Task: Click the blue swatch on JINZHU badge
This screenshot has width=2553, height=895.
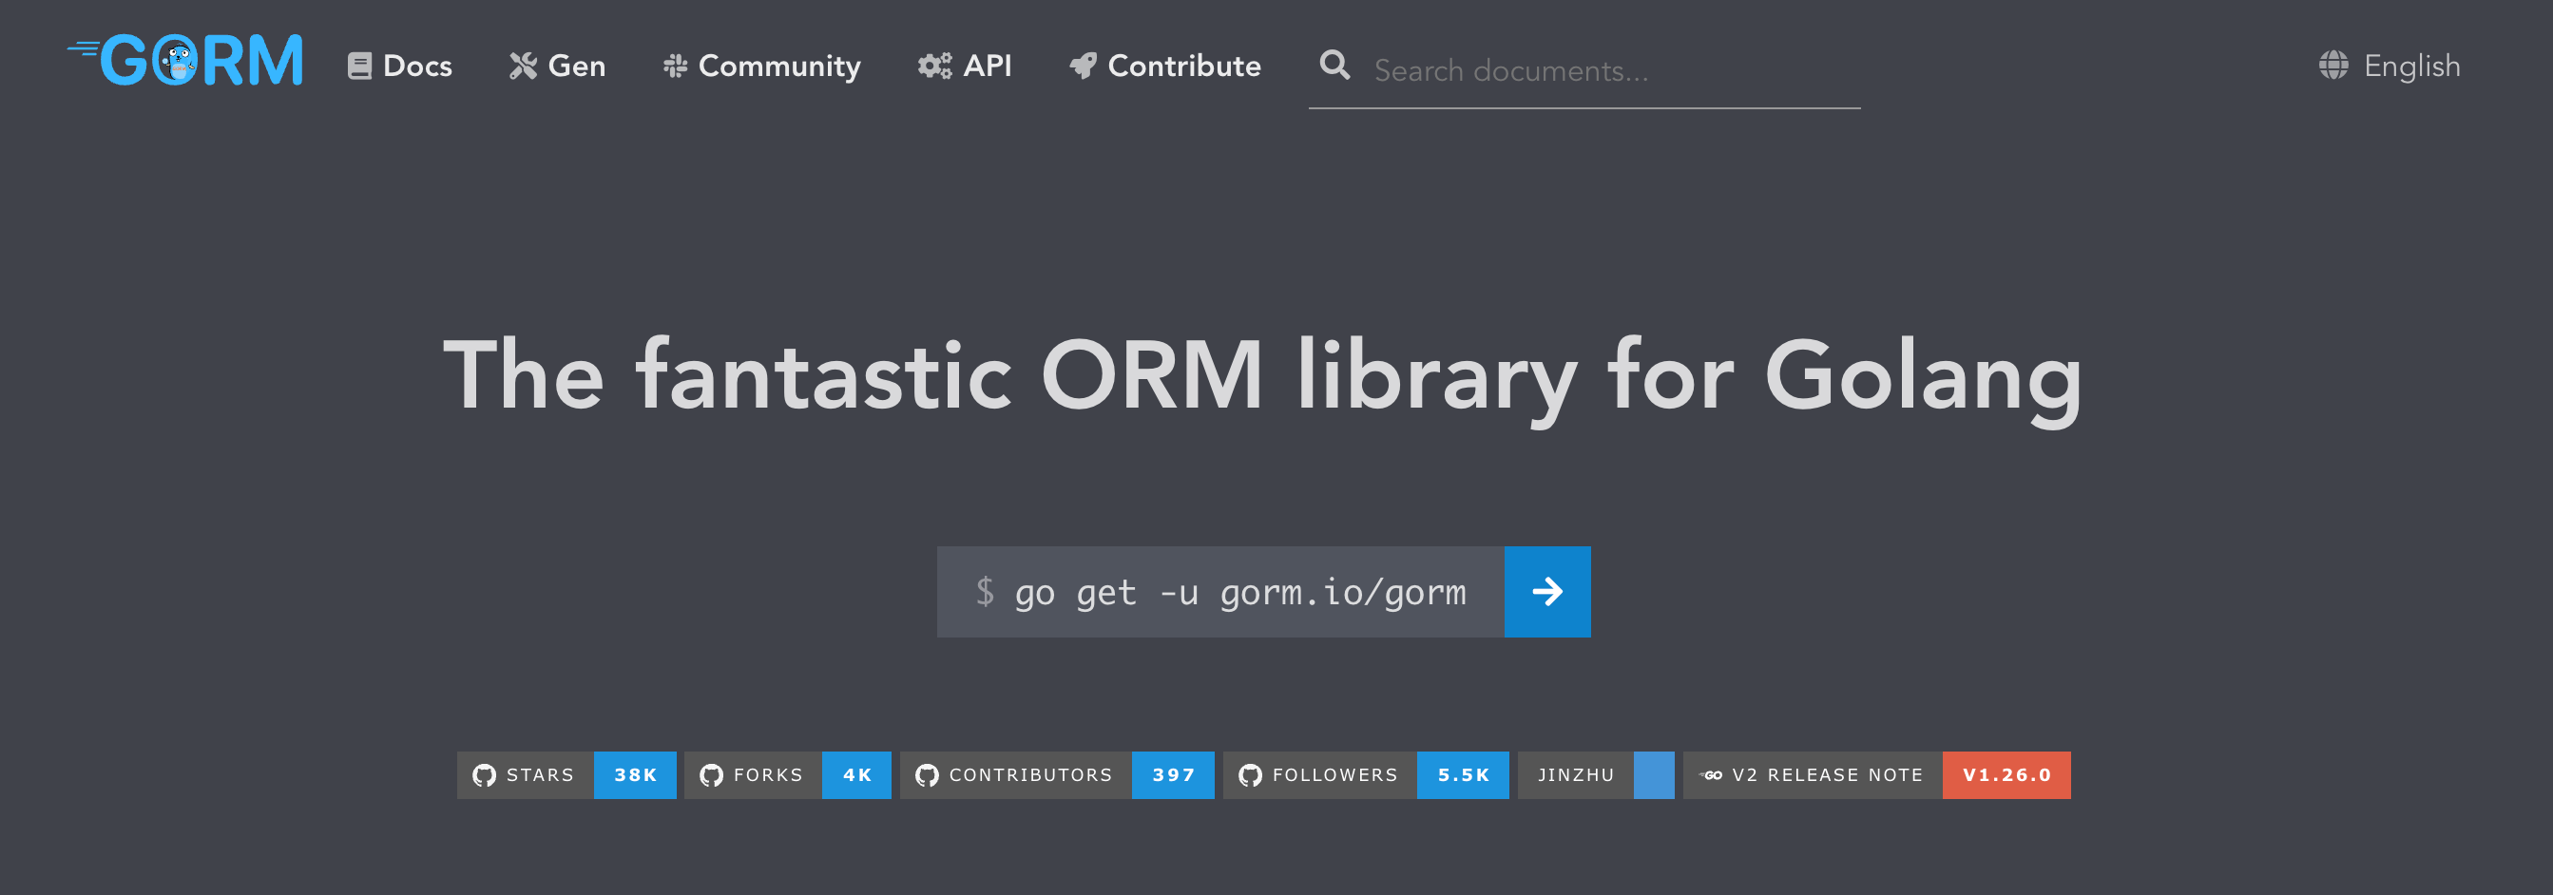Action: pos(1653,775)
